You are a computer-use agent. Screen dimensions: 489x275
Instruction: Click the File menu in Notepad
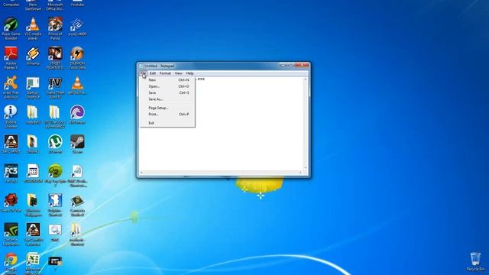click(x=143, y=73)
